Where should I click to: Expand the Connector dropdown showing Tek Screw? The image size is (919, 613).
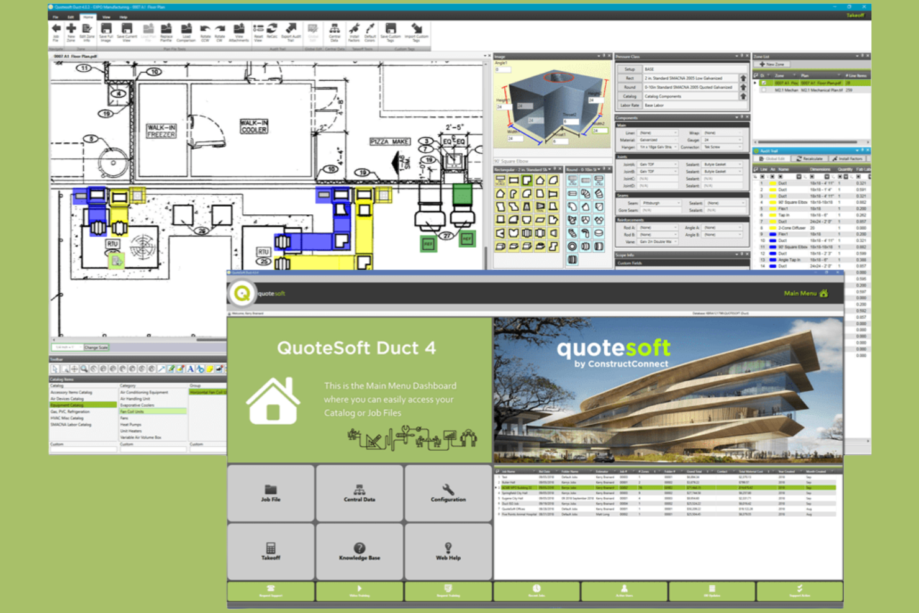pos(739,147)
